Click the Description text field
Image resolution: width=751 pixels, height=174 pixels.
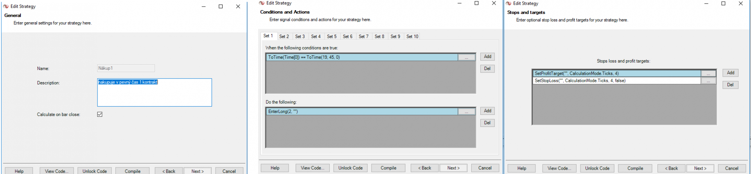click(154, 93)
